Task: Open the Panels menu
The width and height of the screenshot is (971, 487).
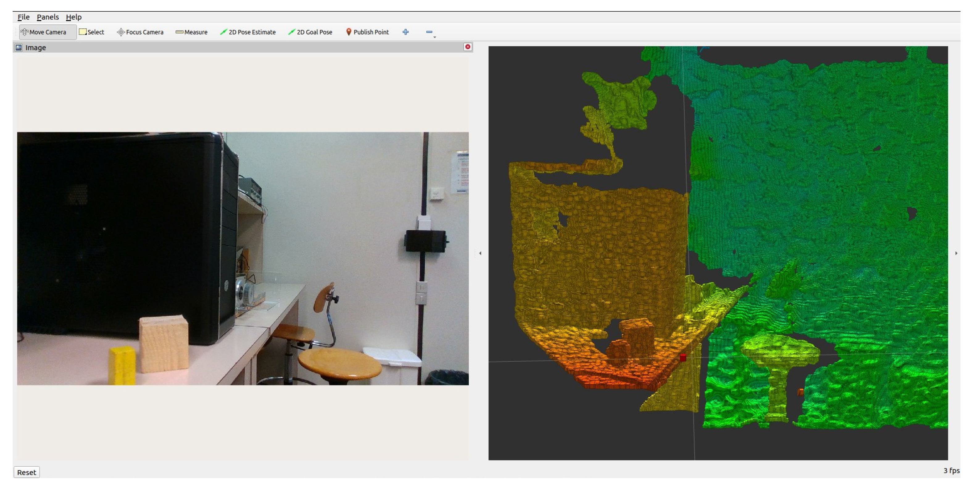Action: click(x=48, y=17)
